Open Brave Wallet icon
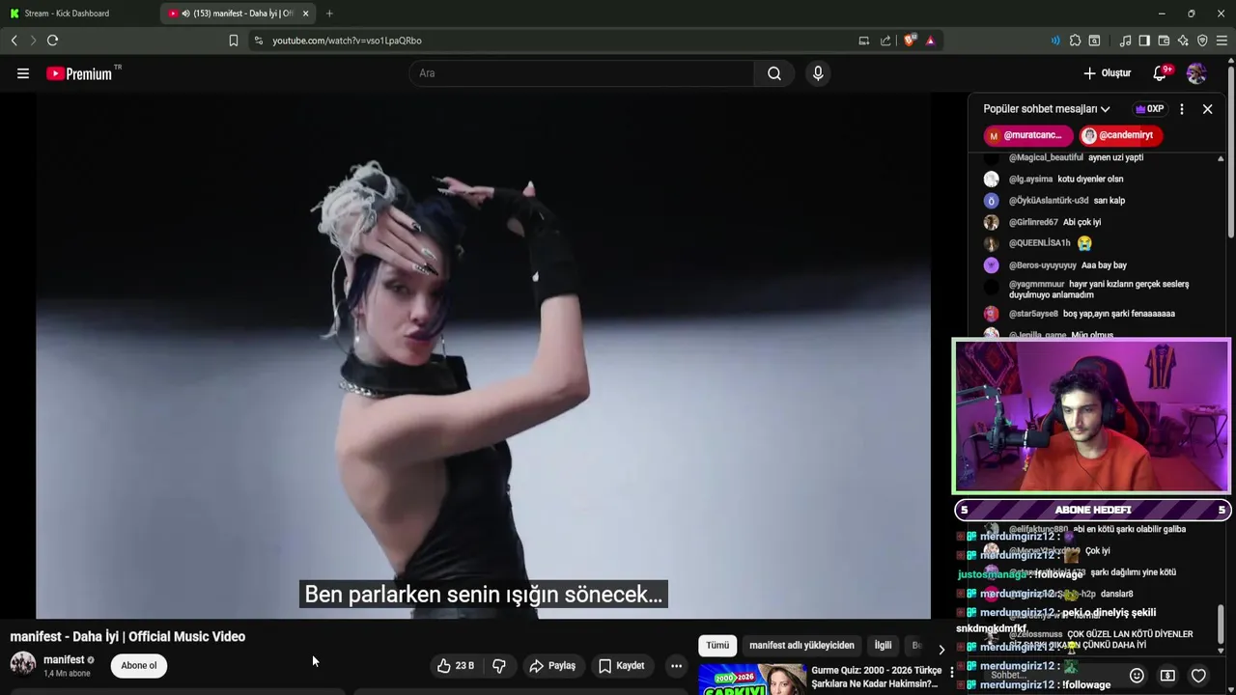This screenshot has height=695, width=1236. (x=1164, y=41)
